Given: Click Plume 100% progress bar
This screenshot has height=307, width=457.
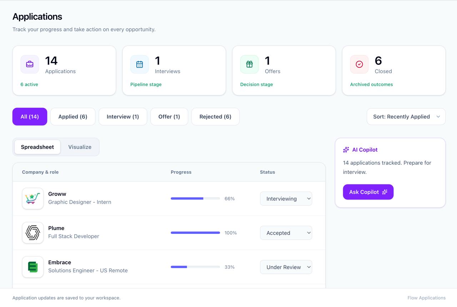Looking at the screenshot, I should [x=195, y=233].
